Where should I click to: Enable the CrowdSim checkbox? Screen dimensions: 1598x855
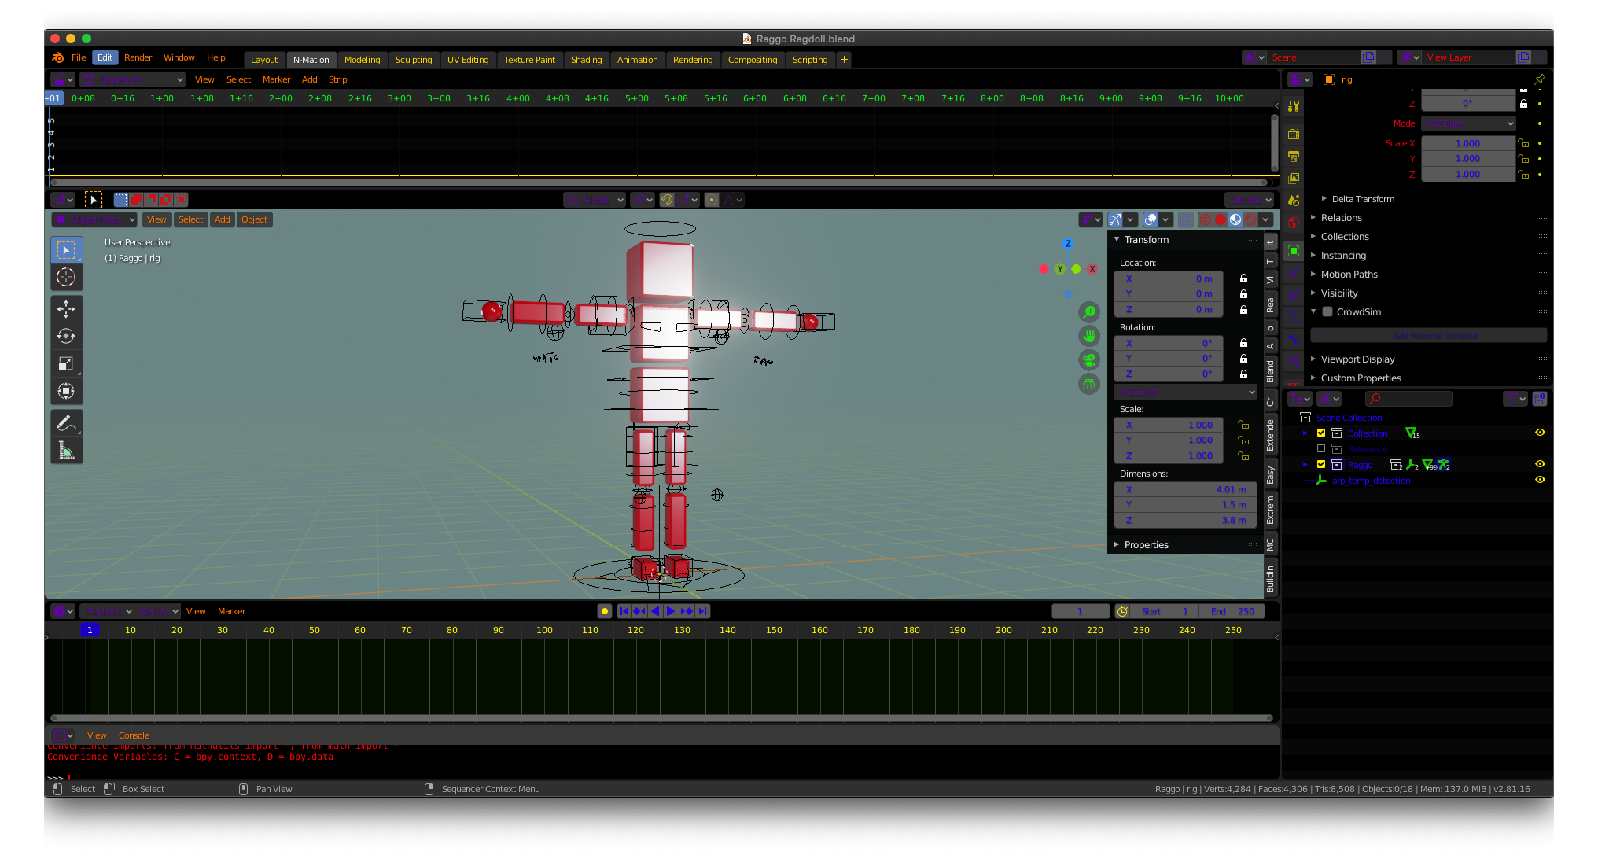coord(1327,312)
